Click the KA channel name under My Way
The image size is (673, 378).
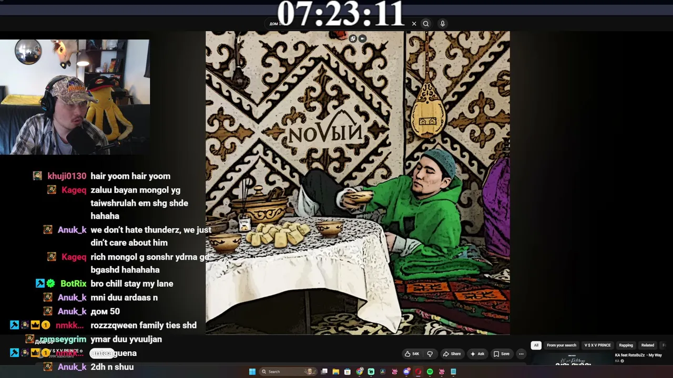(x=617, y=361)
